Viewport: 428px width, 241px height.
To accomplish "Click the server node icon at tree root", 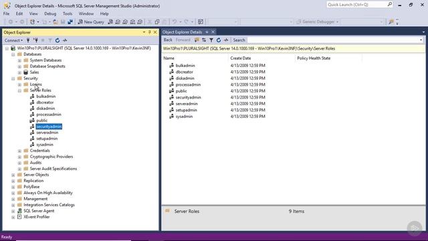I will pyautogui.click(x=13, y=48).
